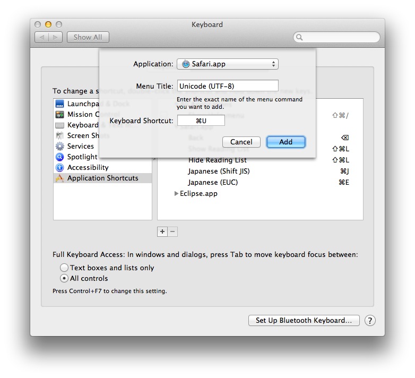Click the Menu Title text field
Image resolution: width=415 pixels, height=378 pixels.
click(228, 86)
